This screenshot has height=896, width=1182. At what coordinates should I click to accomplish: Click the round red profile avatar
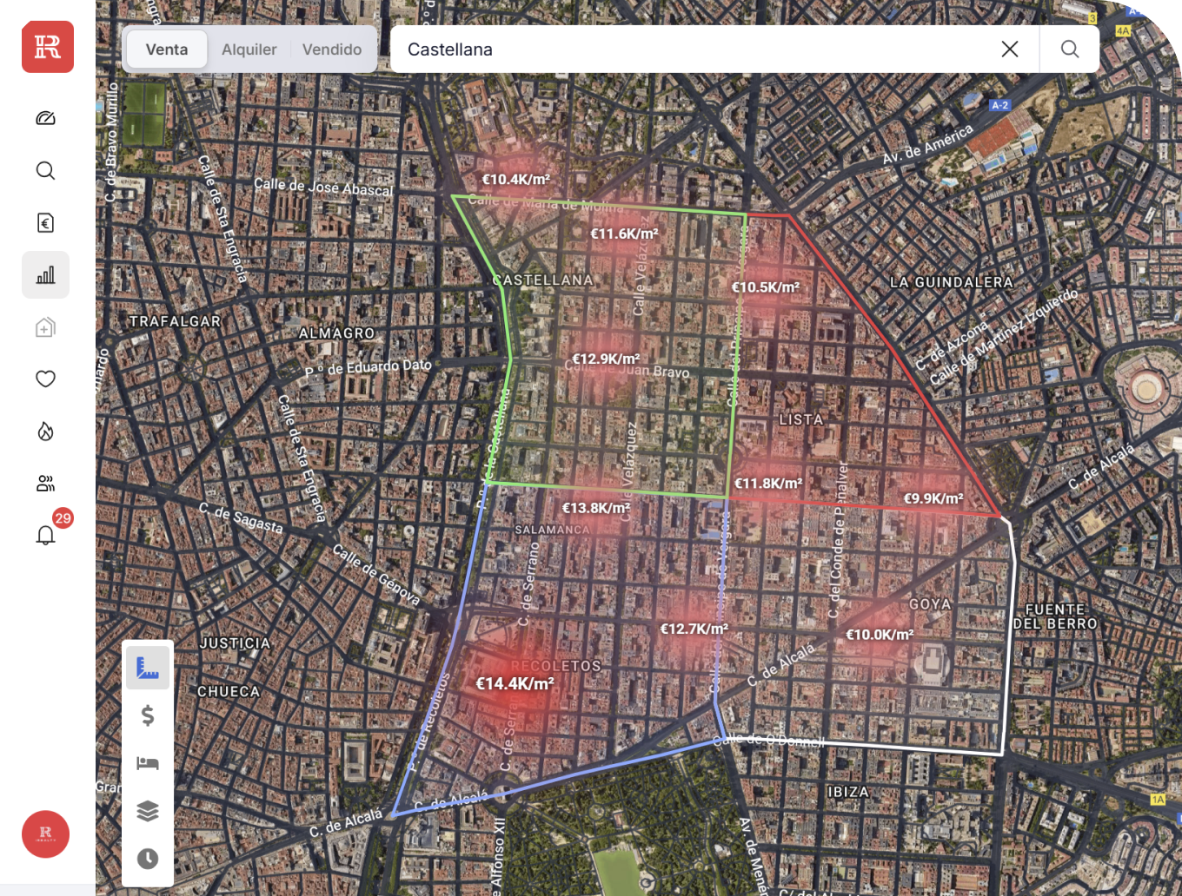(x=45, y=834)
